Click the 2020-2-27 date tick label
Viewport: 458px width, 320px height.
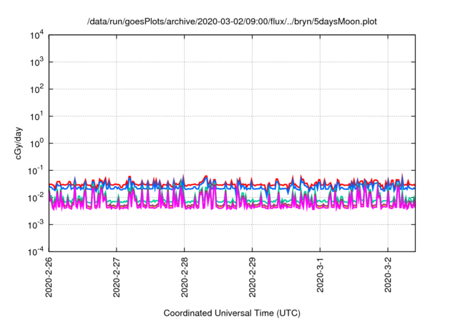[116, 277]
